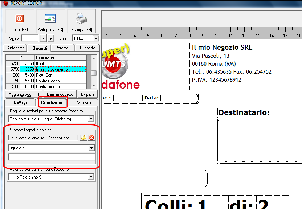Click the Duplica button
The image size is (302, 209).
87,94
